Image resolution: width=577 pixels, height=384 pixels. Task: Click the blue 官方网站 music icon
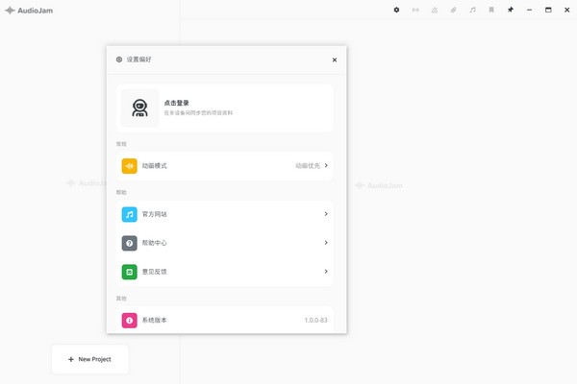pos(129,214)
